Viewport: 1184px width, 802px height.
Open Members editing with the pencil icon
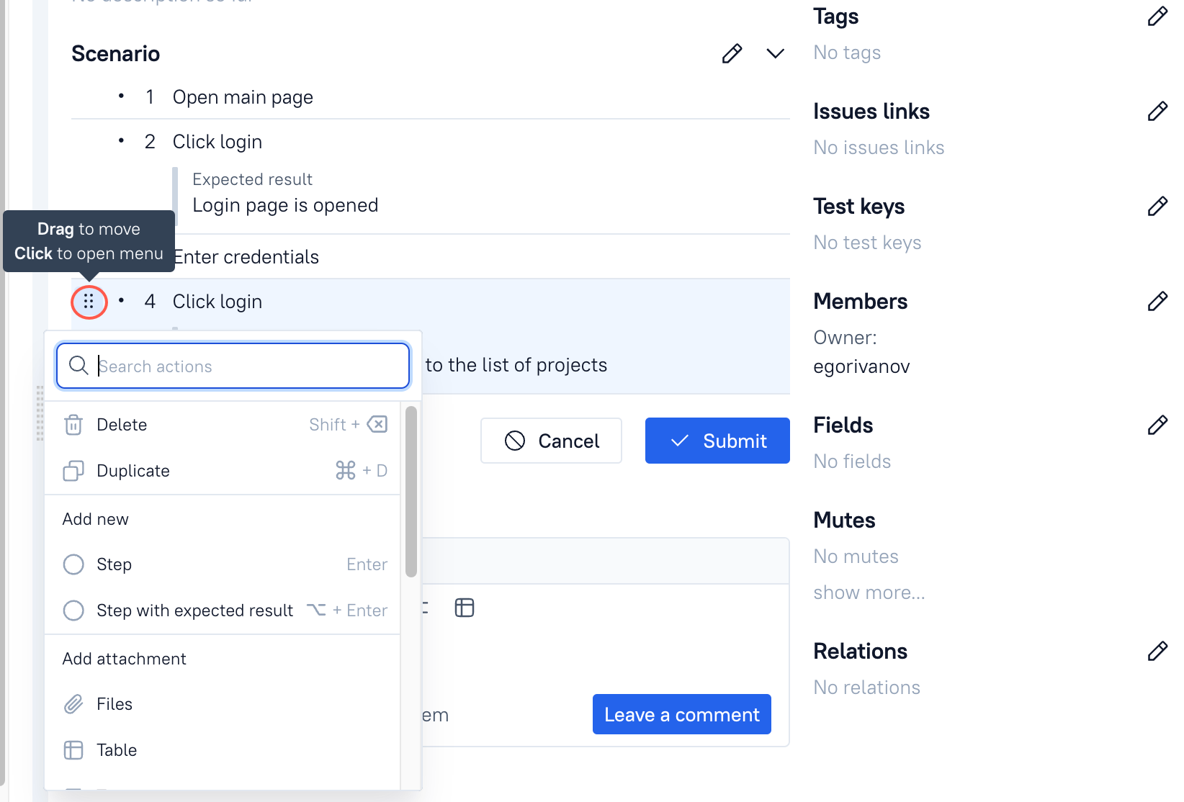[x=1158, y=301]
